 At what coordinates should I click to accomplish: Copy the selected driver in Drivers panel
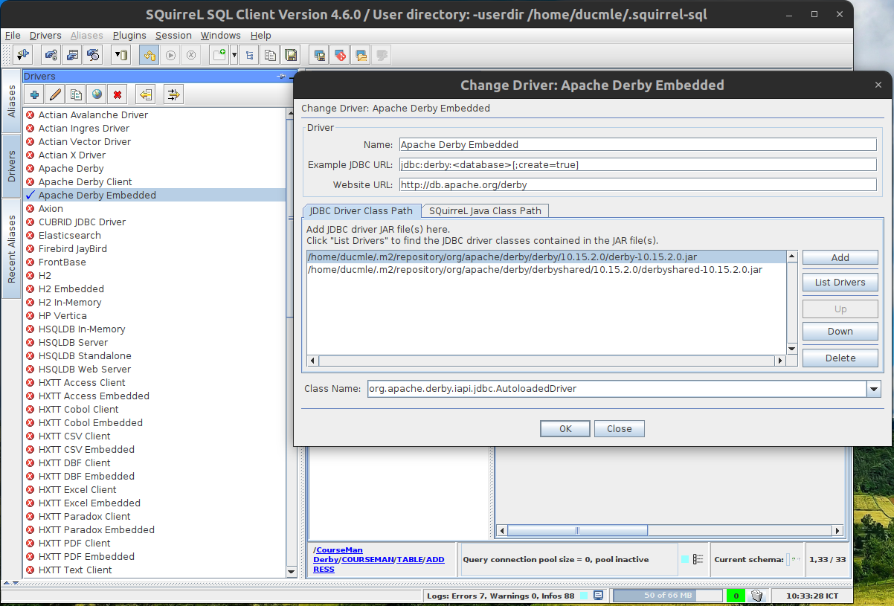(76, 94)
